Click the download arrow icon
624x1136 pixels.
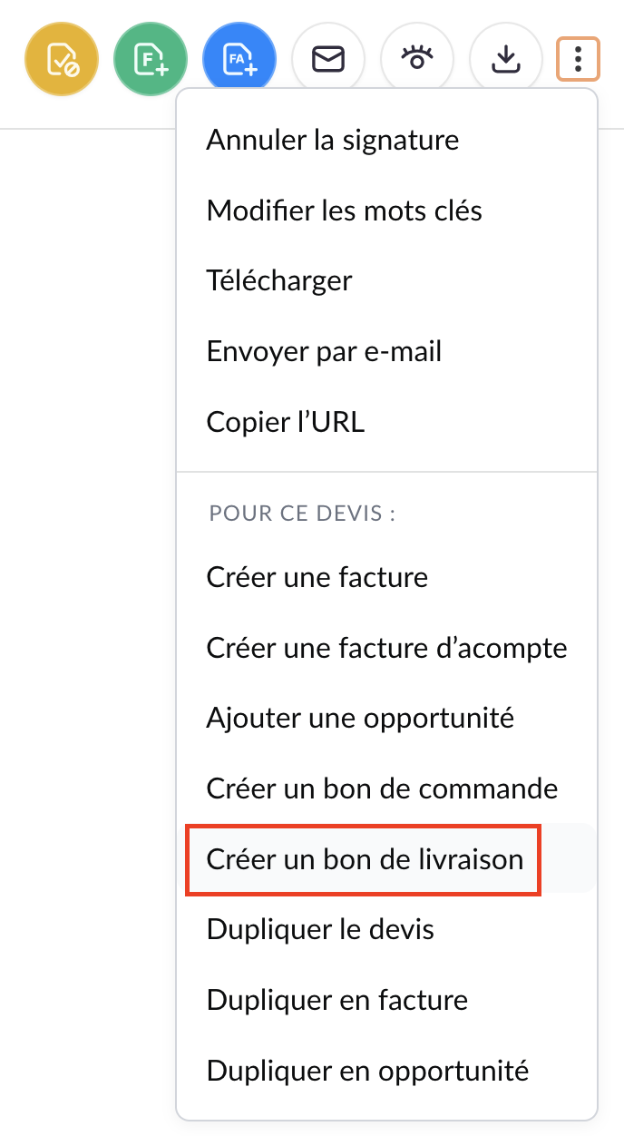coord(505,60)
